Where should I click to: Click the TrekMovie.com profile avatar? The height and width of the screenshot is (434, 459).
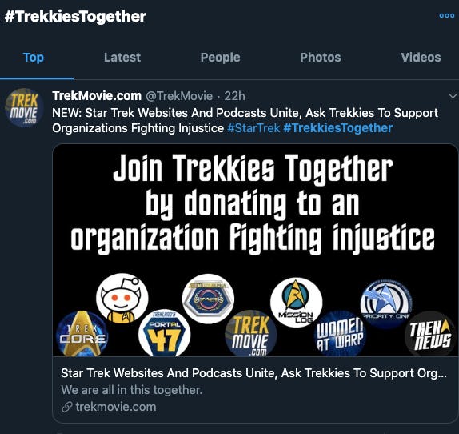point(24,107)
